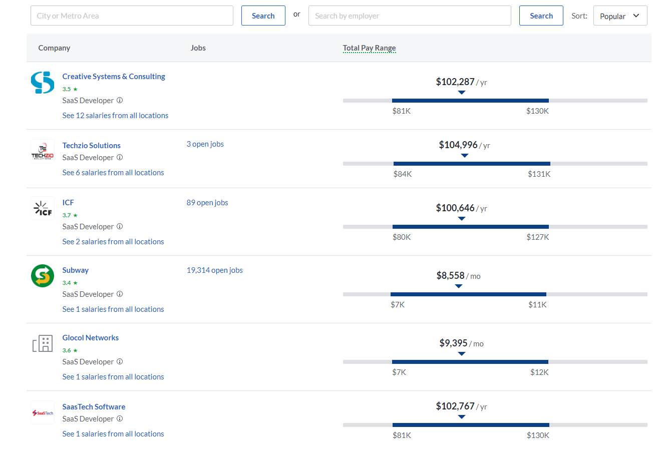662x449 pixels.
Task: Open info icon beside SaasTech SaaS Developer
Action: click(120, 418)
